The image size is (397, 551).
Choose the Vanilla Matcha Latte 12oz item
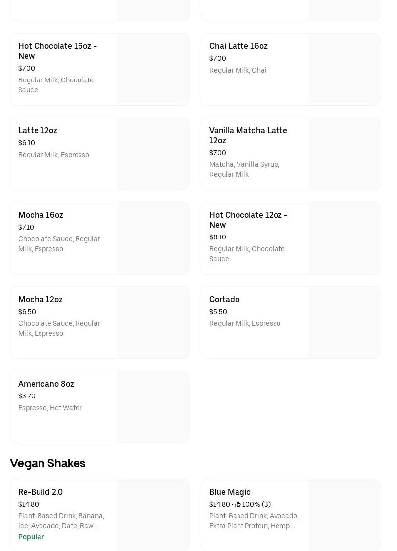(248, 135)
